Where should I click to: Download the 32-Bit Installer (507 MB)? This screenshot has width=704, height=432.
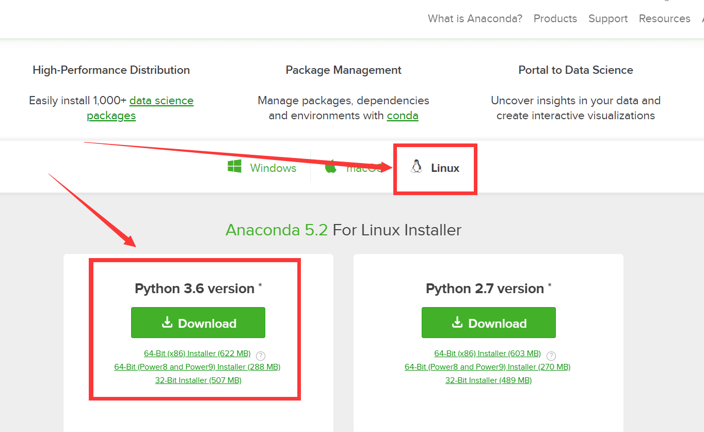click(x=198, y=380)
